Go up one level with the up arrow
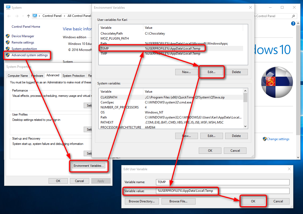 coord(29,16)
